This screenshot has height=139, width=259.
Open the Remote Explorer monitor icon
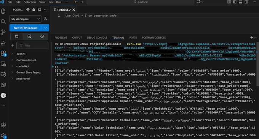click(3, 64)
